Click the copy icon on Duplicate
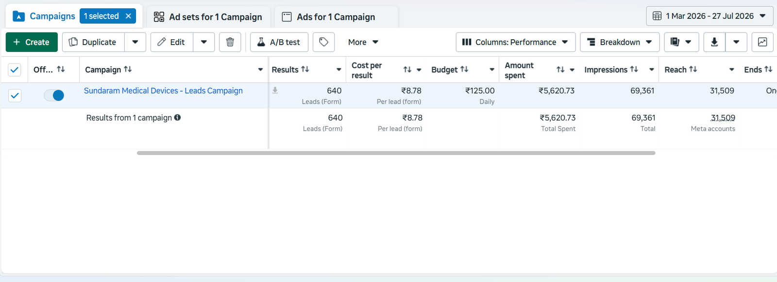This screenshot has height=282, width=777. click(x=73, y=42)
